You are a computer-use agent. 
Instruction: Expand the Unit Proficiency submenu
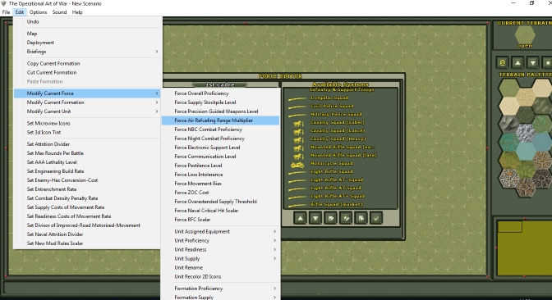221,241
